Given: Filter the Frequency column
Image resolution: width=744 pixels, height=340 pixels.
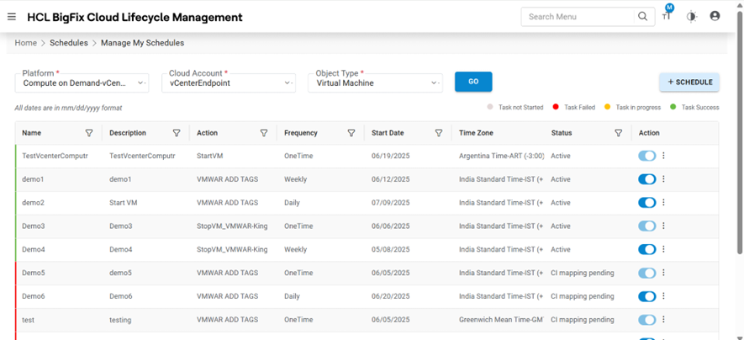Looking at the screenshot, I should (x=351, y=133).
